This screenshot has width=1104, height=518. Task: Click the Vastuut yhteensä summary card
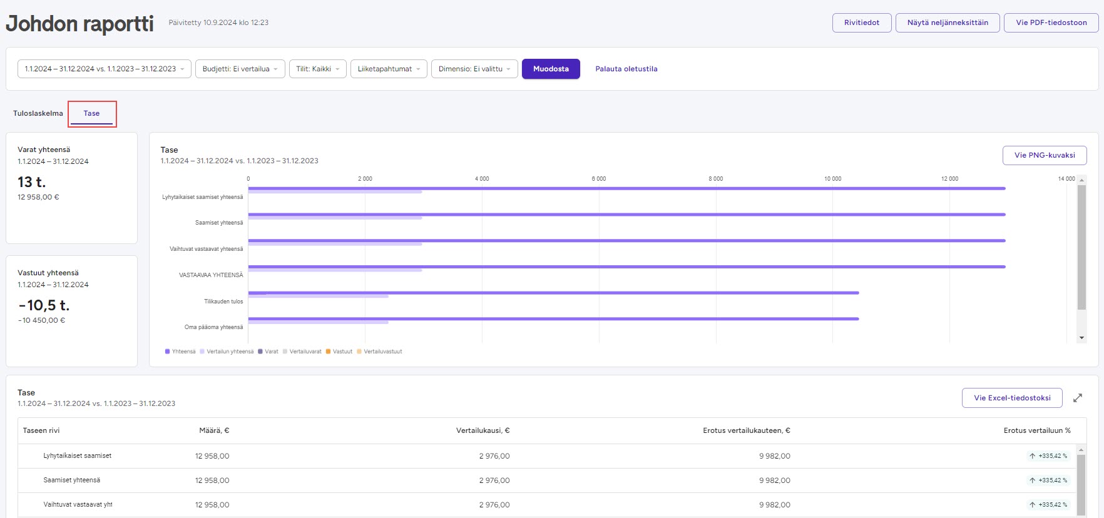[x=71, y=311]
